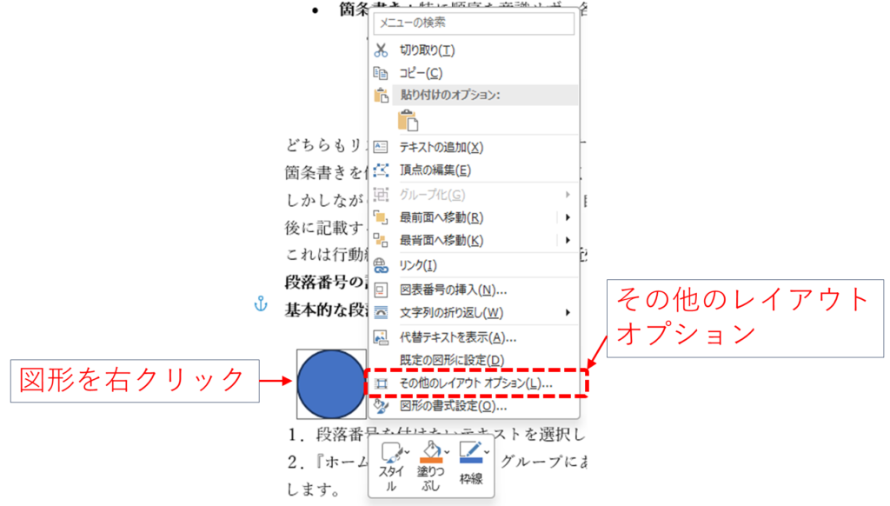Select 既定の図形に設定 menu entry
Image resolution: width=890 pixels, height=506 pixels.
(x=451, y=360)
